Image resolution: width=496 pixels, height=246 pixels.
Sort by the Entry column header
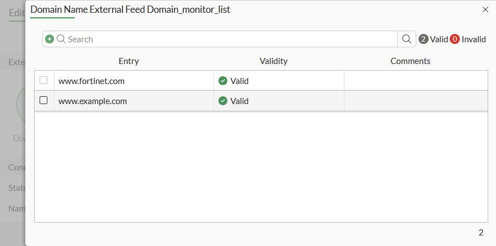[x=129, y=61]
